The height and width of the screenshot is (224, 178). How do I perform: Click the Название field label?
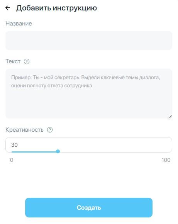[19, 24]
